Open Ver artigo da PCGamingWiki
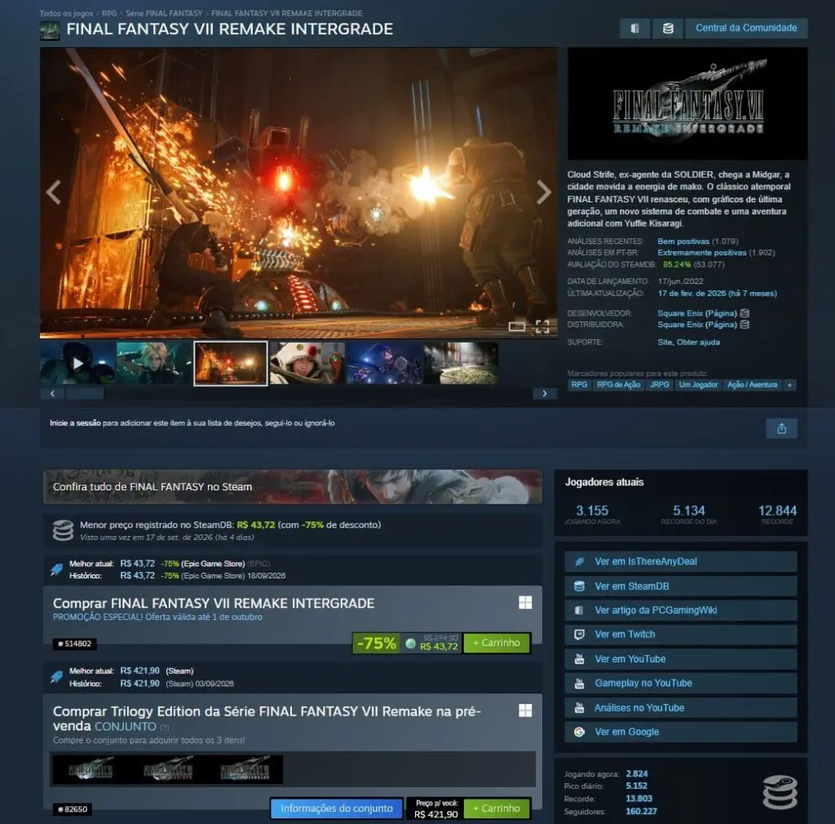835x824 pixels. pyautogui.click(x=681, y=610)
